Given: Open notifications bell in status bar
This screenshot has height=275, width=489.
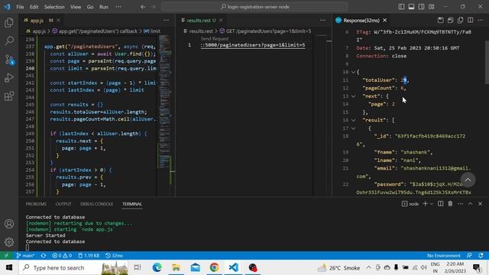Looking at the screenshot, I should point(481,256).
